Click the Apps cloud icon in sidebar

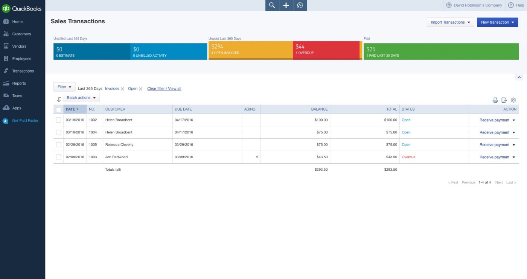pos(6,108)
